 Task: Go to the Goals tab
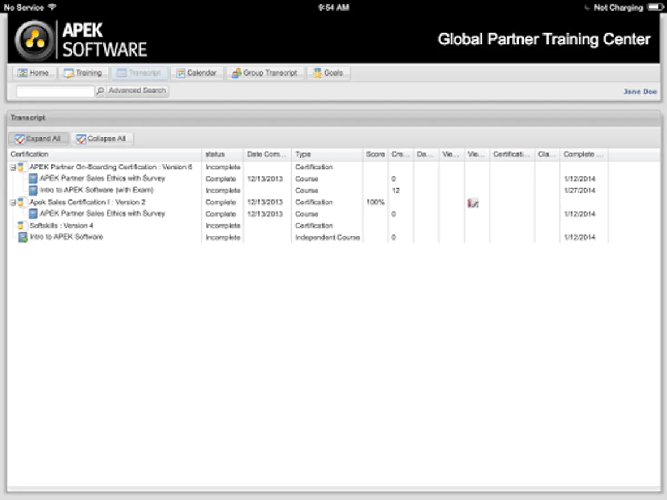pos(328,73)
